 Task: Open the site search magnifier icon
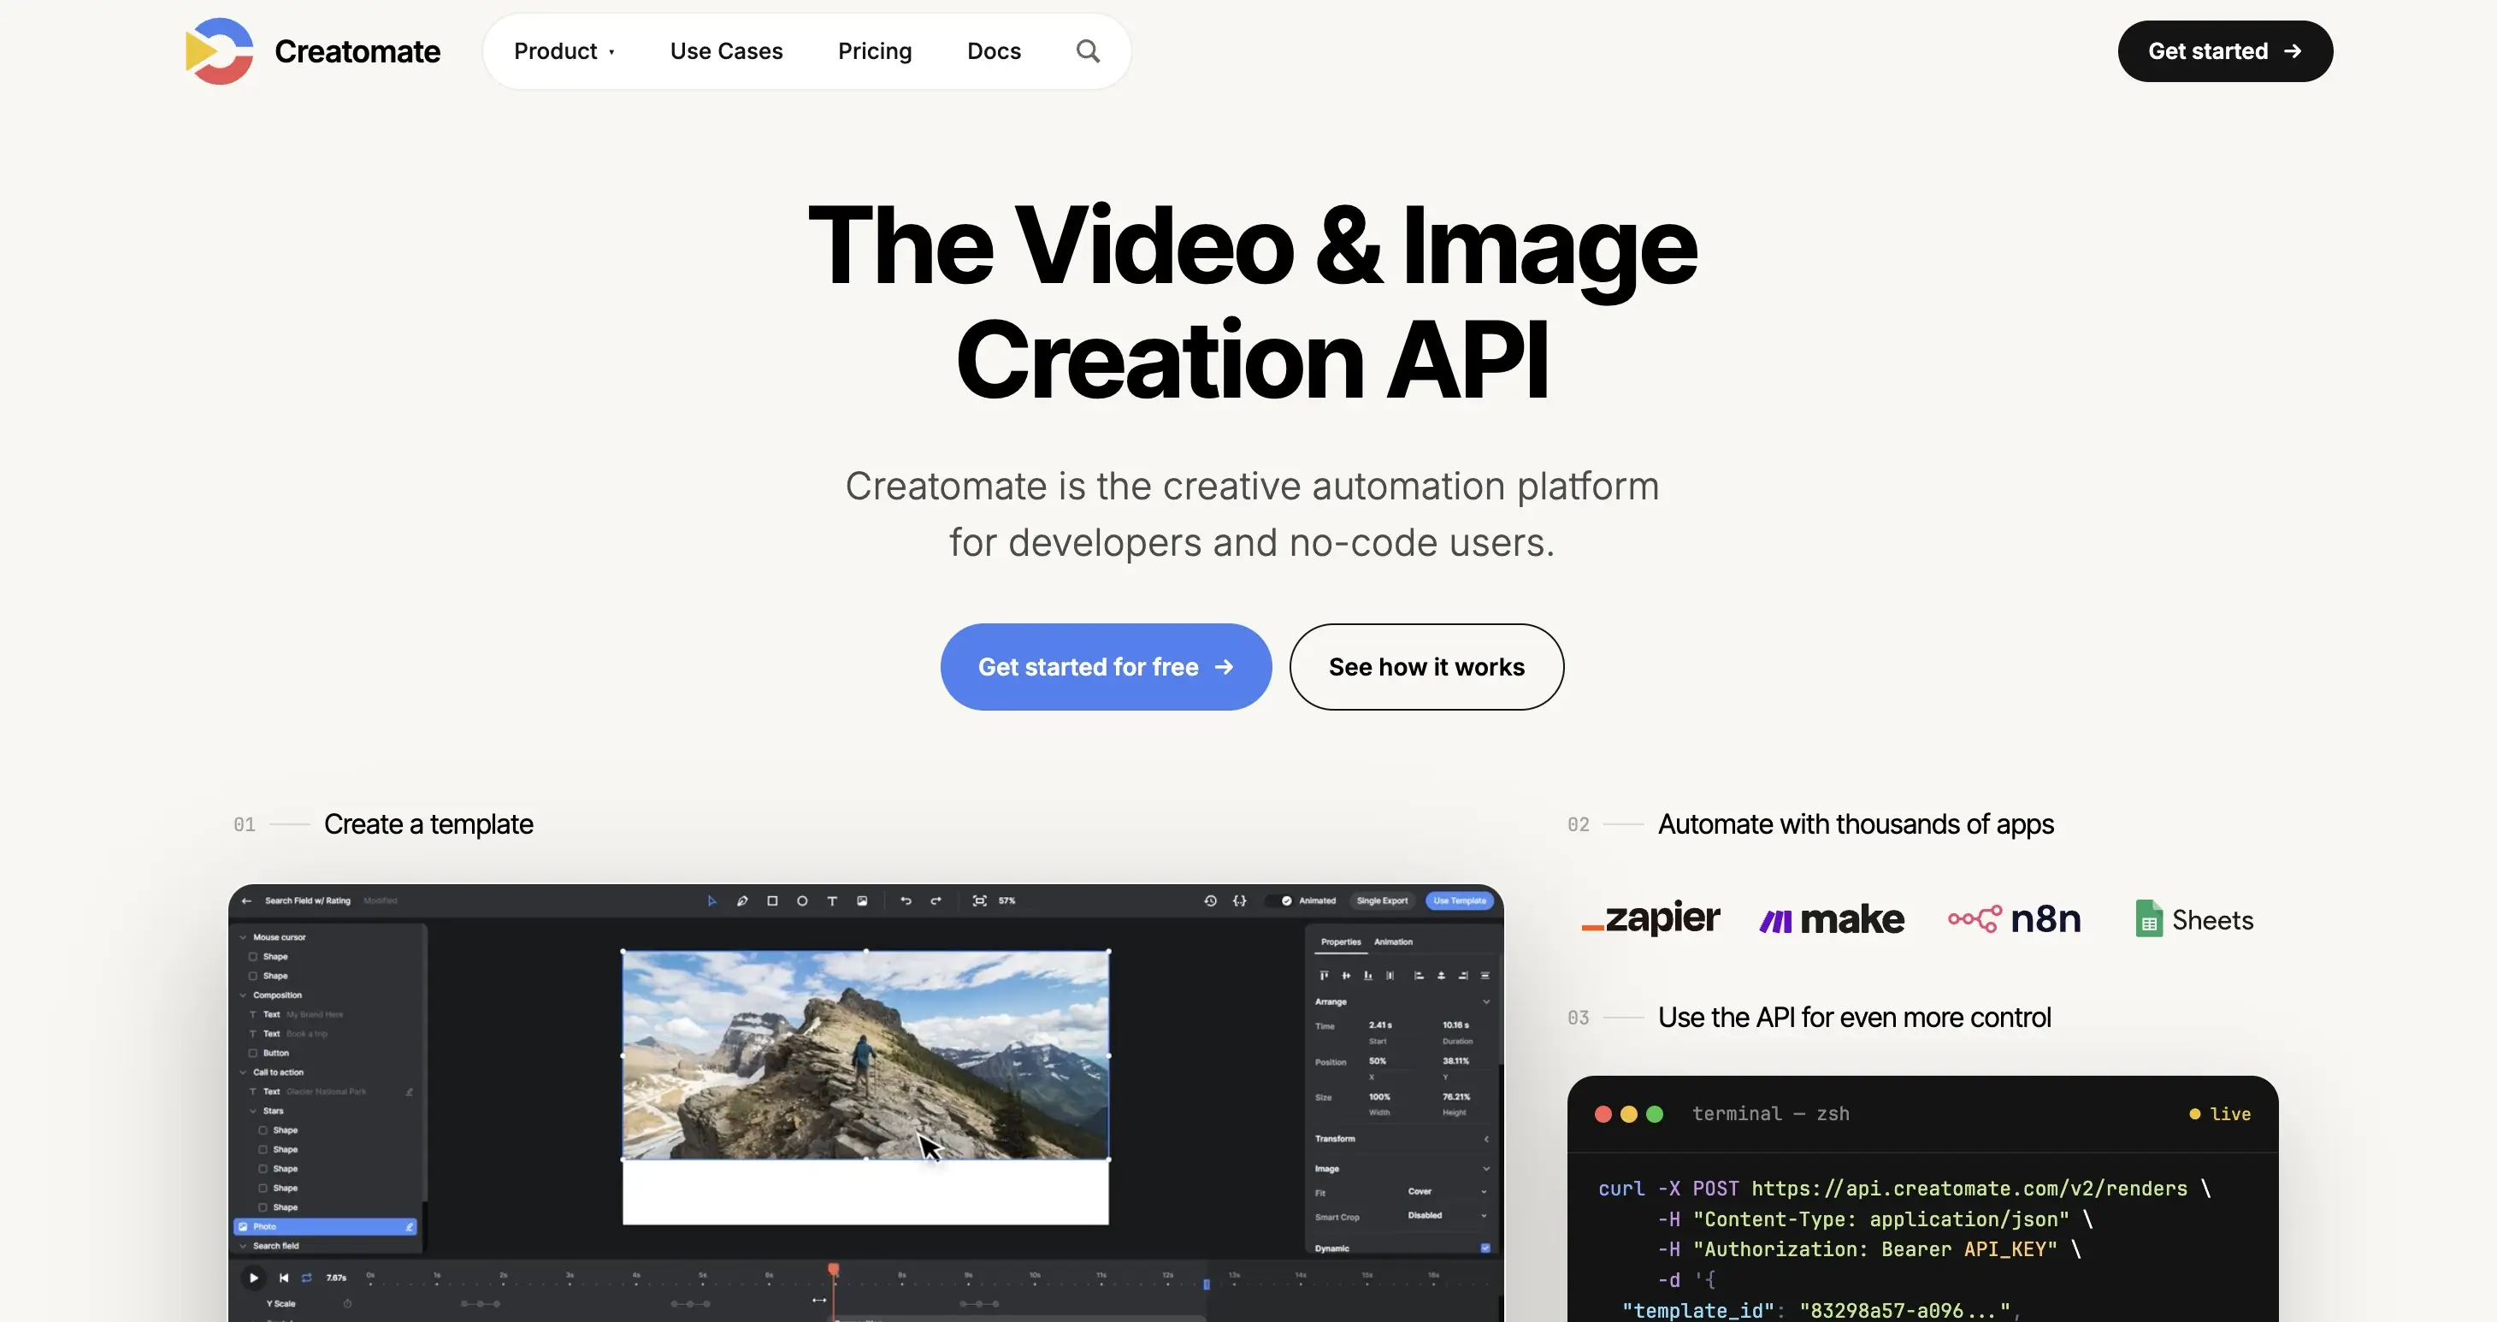[x=1088, y=51]
